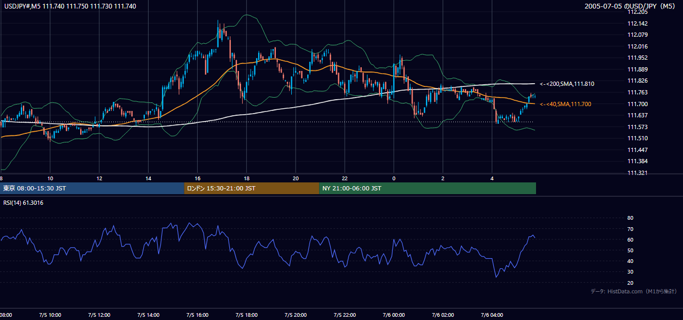
Task: Click the 7/5 22:00 time axis label
Action: (x=345, y=315)
